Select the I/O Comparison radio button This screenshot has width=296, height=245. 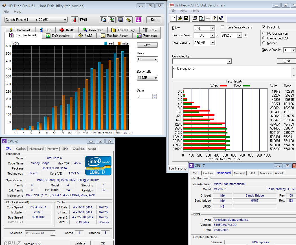tap(264, 34)
